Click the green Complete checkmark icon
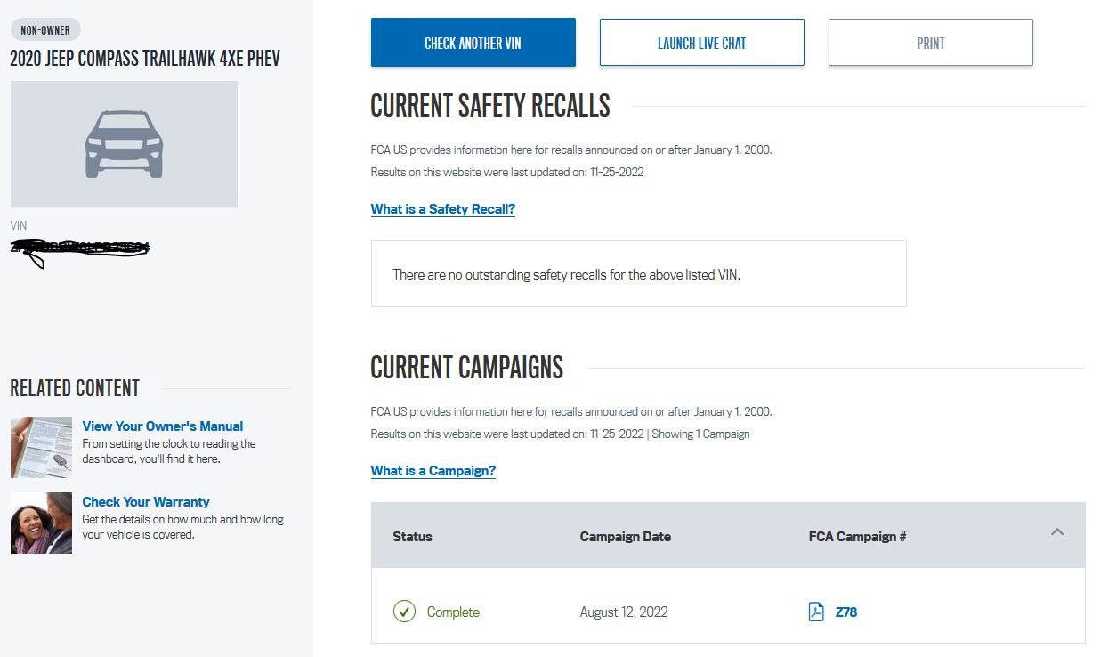Screen dimensions: 1100x657 click(x=404, y=612)
